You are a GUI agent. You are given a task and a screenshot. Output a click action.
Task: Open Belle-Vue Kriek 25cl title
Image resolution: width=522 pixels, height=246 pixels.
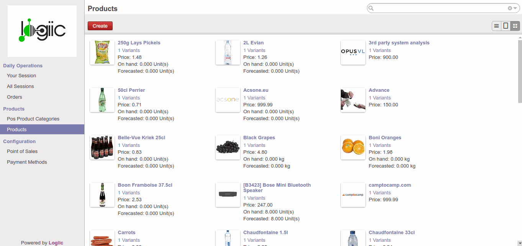click(x=142, y=138)
